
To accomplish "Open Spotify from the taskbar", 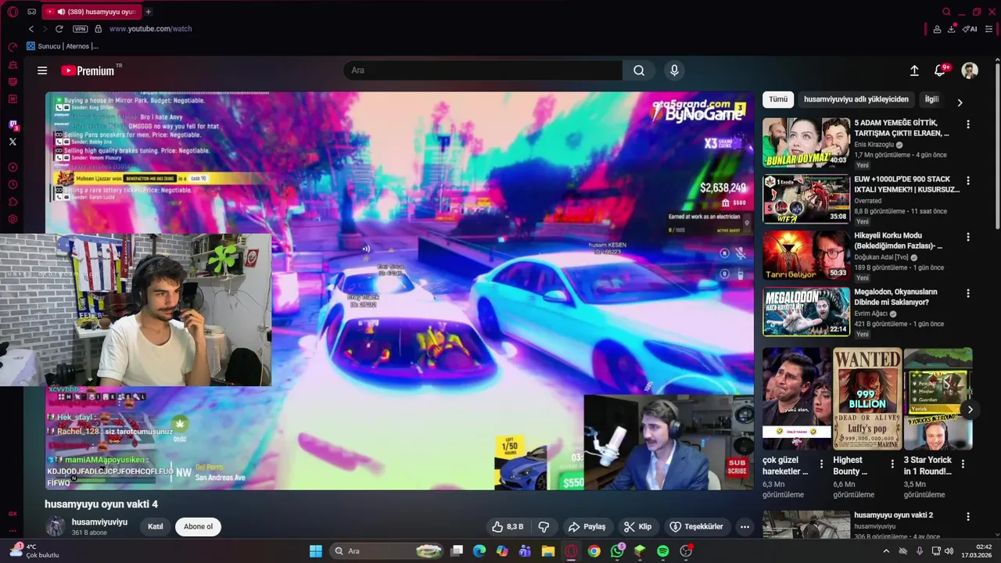I will click(x=663, y=551).
